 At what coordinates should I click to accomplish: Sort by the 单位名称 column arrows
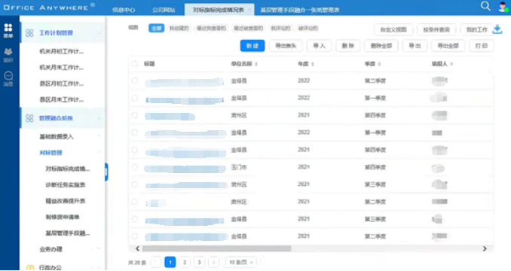pyautogui.click(x=256, y=64)
